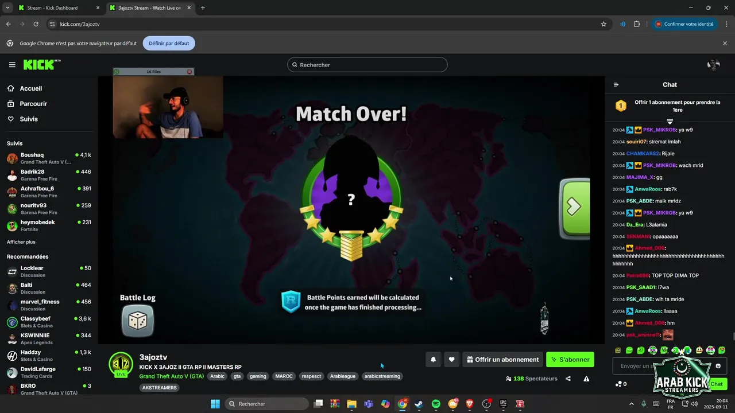Open Steam from the taskbar
The image size is (735, 413).
(x=419, y=404)
